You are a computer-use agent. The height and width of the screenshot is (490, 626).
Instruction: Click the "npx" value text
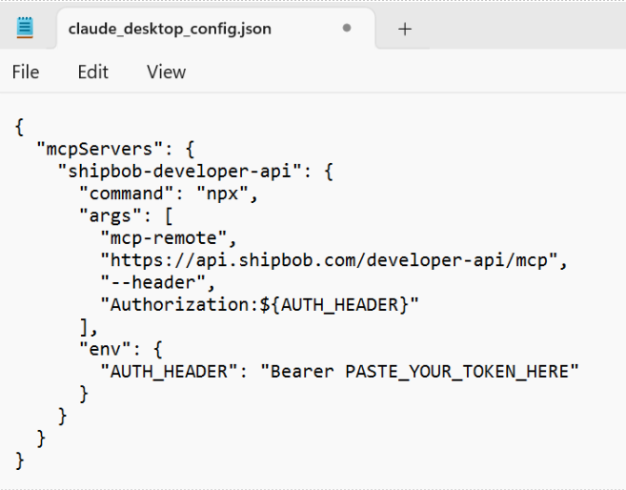pos(222,194)
